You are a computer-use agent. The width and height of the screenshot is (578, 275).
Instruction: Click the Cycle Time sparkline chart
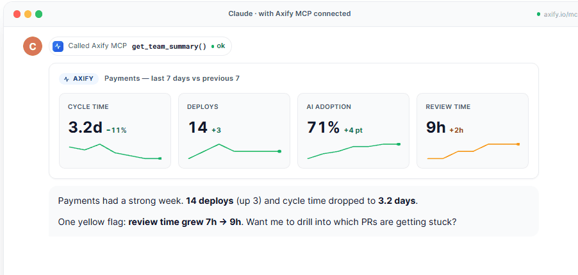(x=115, y=151)
